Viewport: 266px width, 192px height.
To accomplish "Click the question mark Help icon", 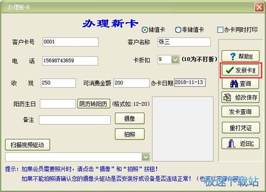I will (233, 56).
